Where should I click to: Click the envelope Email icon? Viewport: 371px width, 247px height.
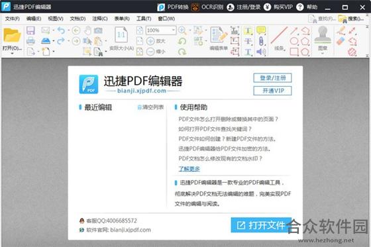click(x=46, y=30)
